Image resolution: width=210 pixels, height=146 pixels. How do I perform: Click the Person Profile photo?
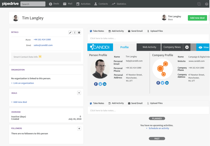point(100,69)
